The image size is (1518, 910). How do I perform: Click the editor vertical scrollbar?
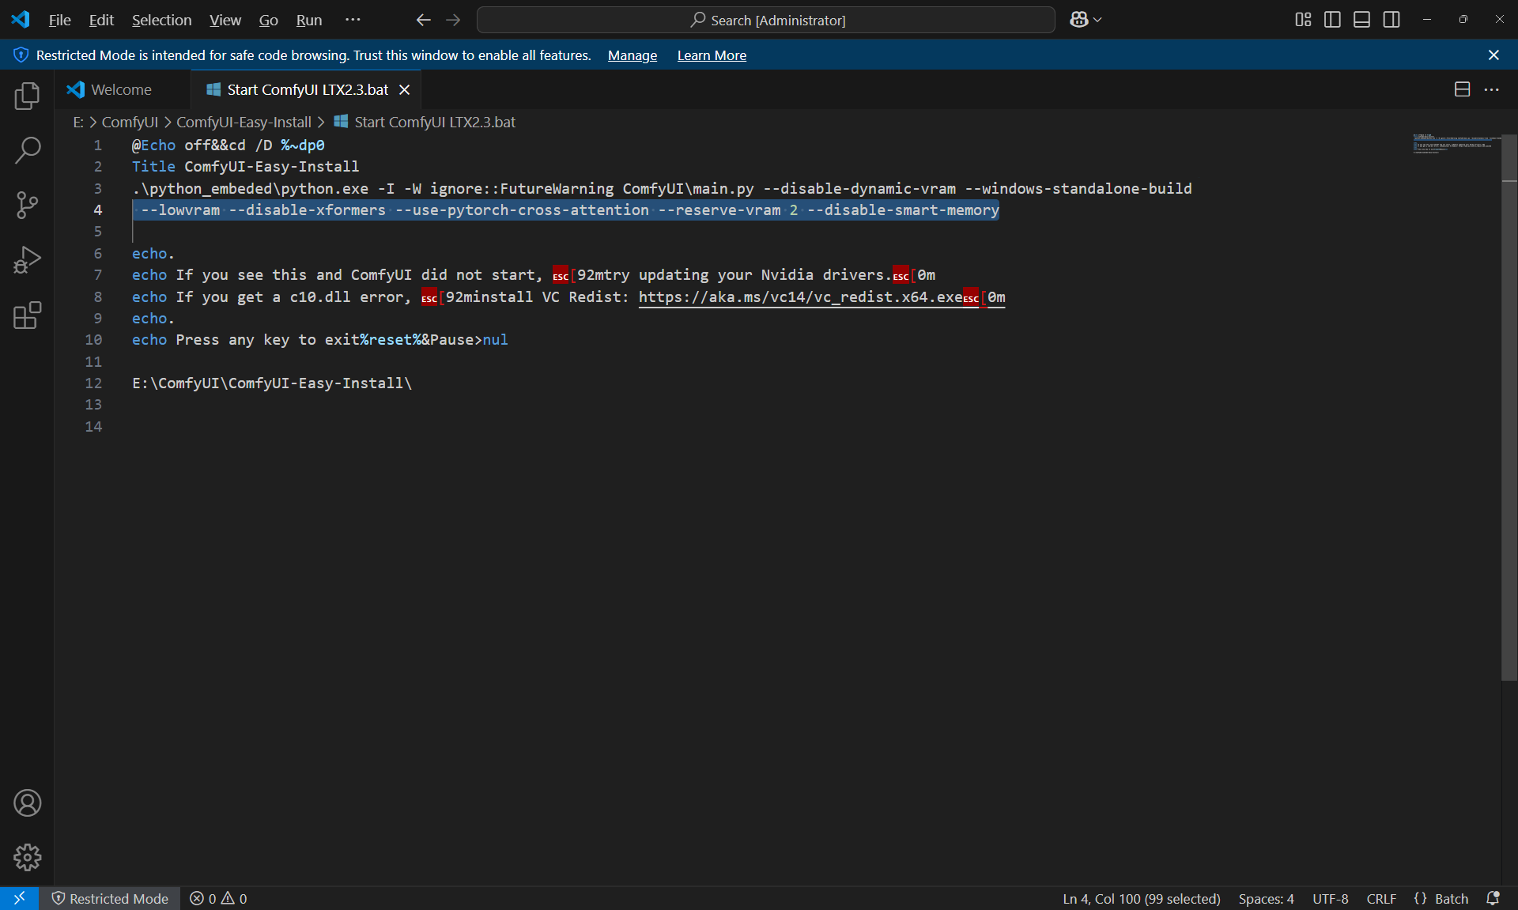[1509, 407]
